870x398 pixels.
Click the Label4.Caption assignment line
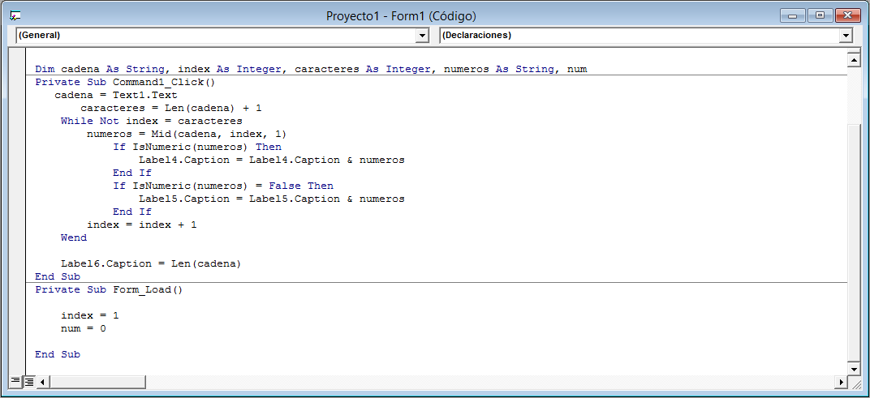[272, 160]
